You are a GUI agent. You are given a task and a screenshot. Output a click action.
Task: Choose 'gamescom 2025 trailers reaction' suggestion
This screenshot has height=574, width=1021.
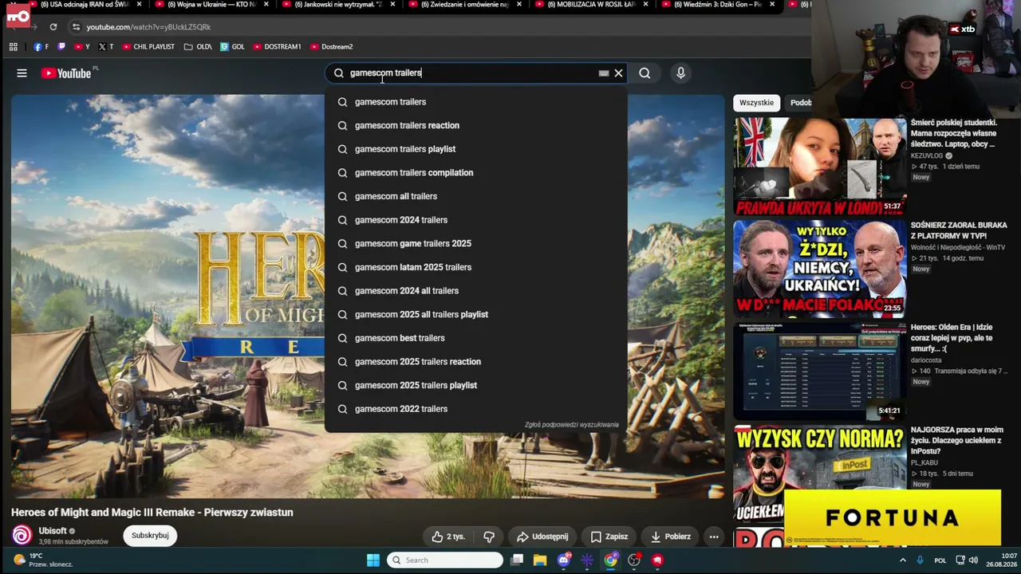[x=476, y=362]
